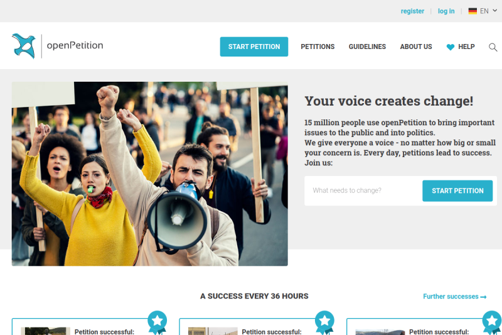This screenshot has width=502, height=335.
Task: Click Start Petition beside the input field
Action: coord(457,190)
